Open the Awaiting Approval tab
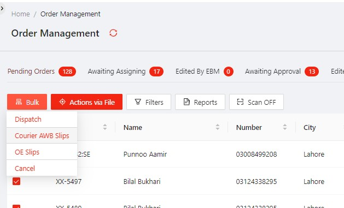 (282, 72)
